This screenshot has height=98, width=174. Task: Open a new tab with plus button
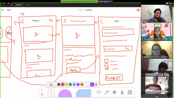[36, 5]
